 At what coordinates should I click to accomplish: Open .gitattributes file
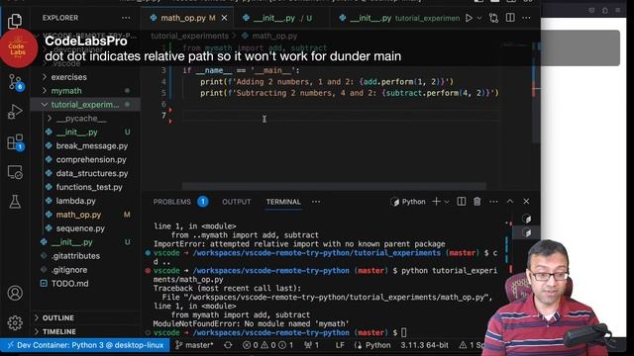(x=75, y=256)
